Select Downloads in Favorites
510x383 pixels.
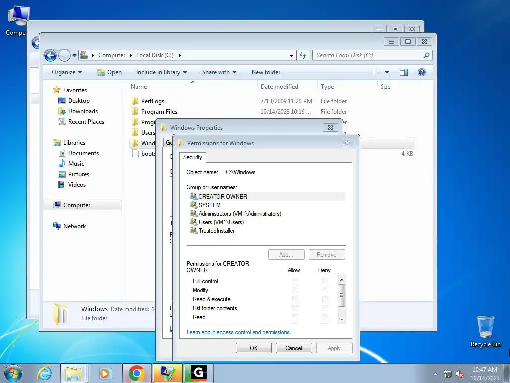pyautogui.click(x=83, y=111)
